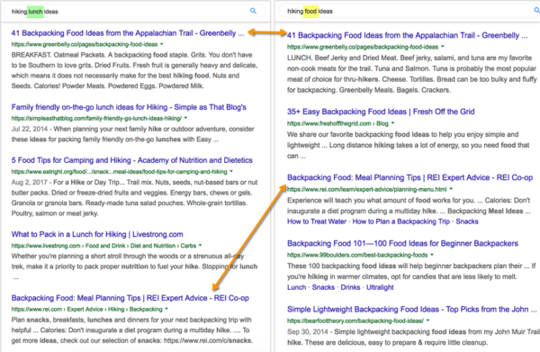Click the simpleasthatblog.com green URL text

[96, 118]
